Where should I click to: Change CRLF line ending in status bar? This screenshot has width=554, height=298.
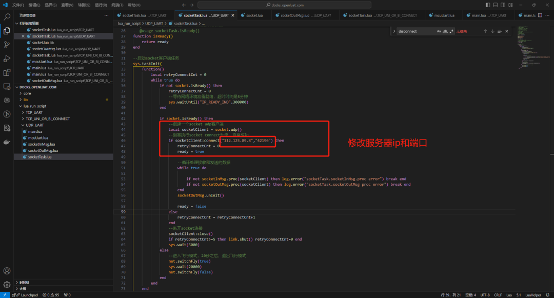tap(498, 295)
